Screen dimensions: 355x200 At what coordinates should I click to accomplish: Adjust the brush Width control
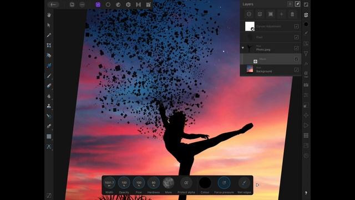(109, 183)
